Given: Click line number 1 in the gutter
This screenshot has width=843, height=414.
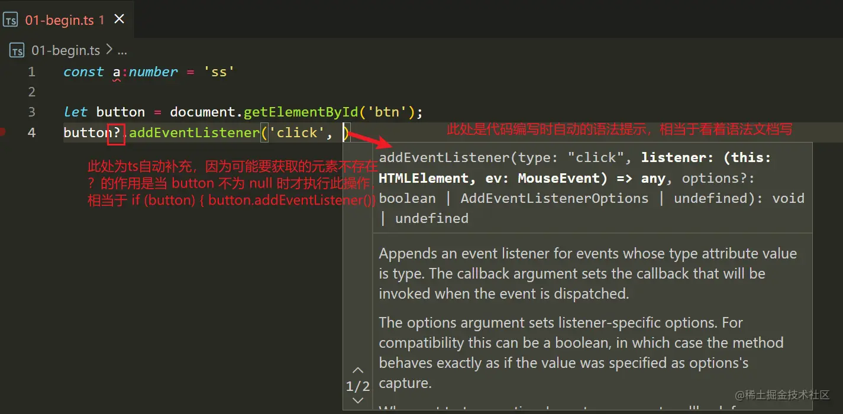Looking at the screenshot, I should 32,72.
